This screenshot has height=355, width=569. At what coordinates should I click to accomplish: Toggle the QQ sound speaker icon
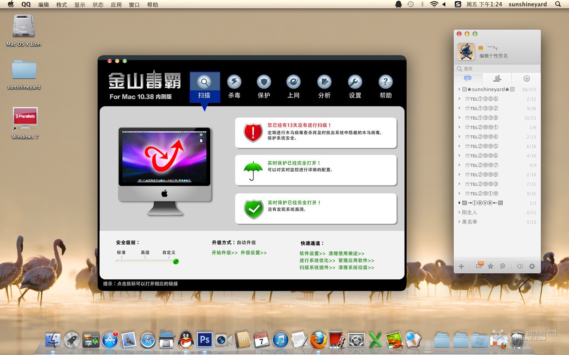(x=520, y=266)
